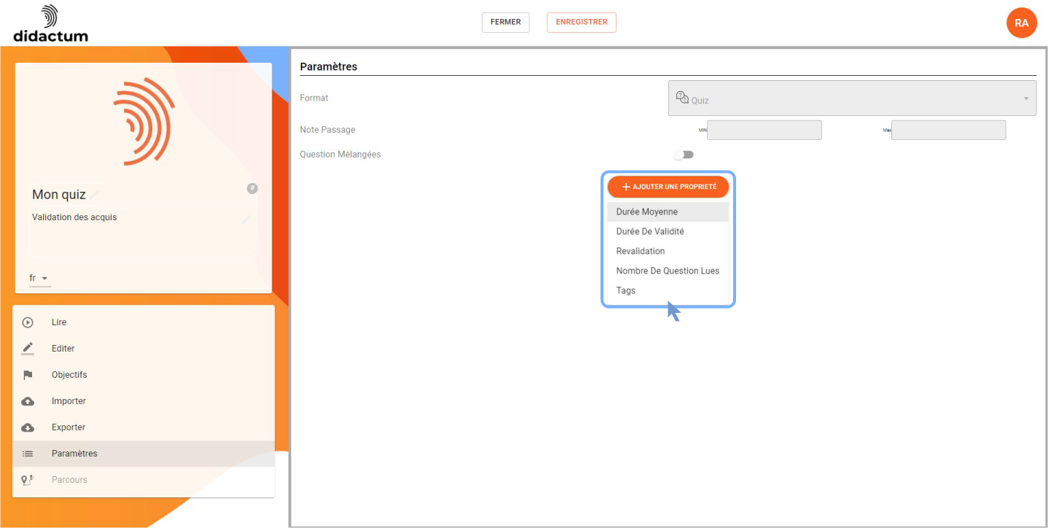This screenshot has width=1048, height=528.
Task: Click the didactum logo
Action: click(x=51, y=23)
